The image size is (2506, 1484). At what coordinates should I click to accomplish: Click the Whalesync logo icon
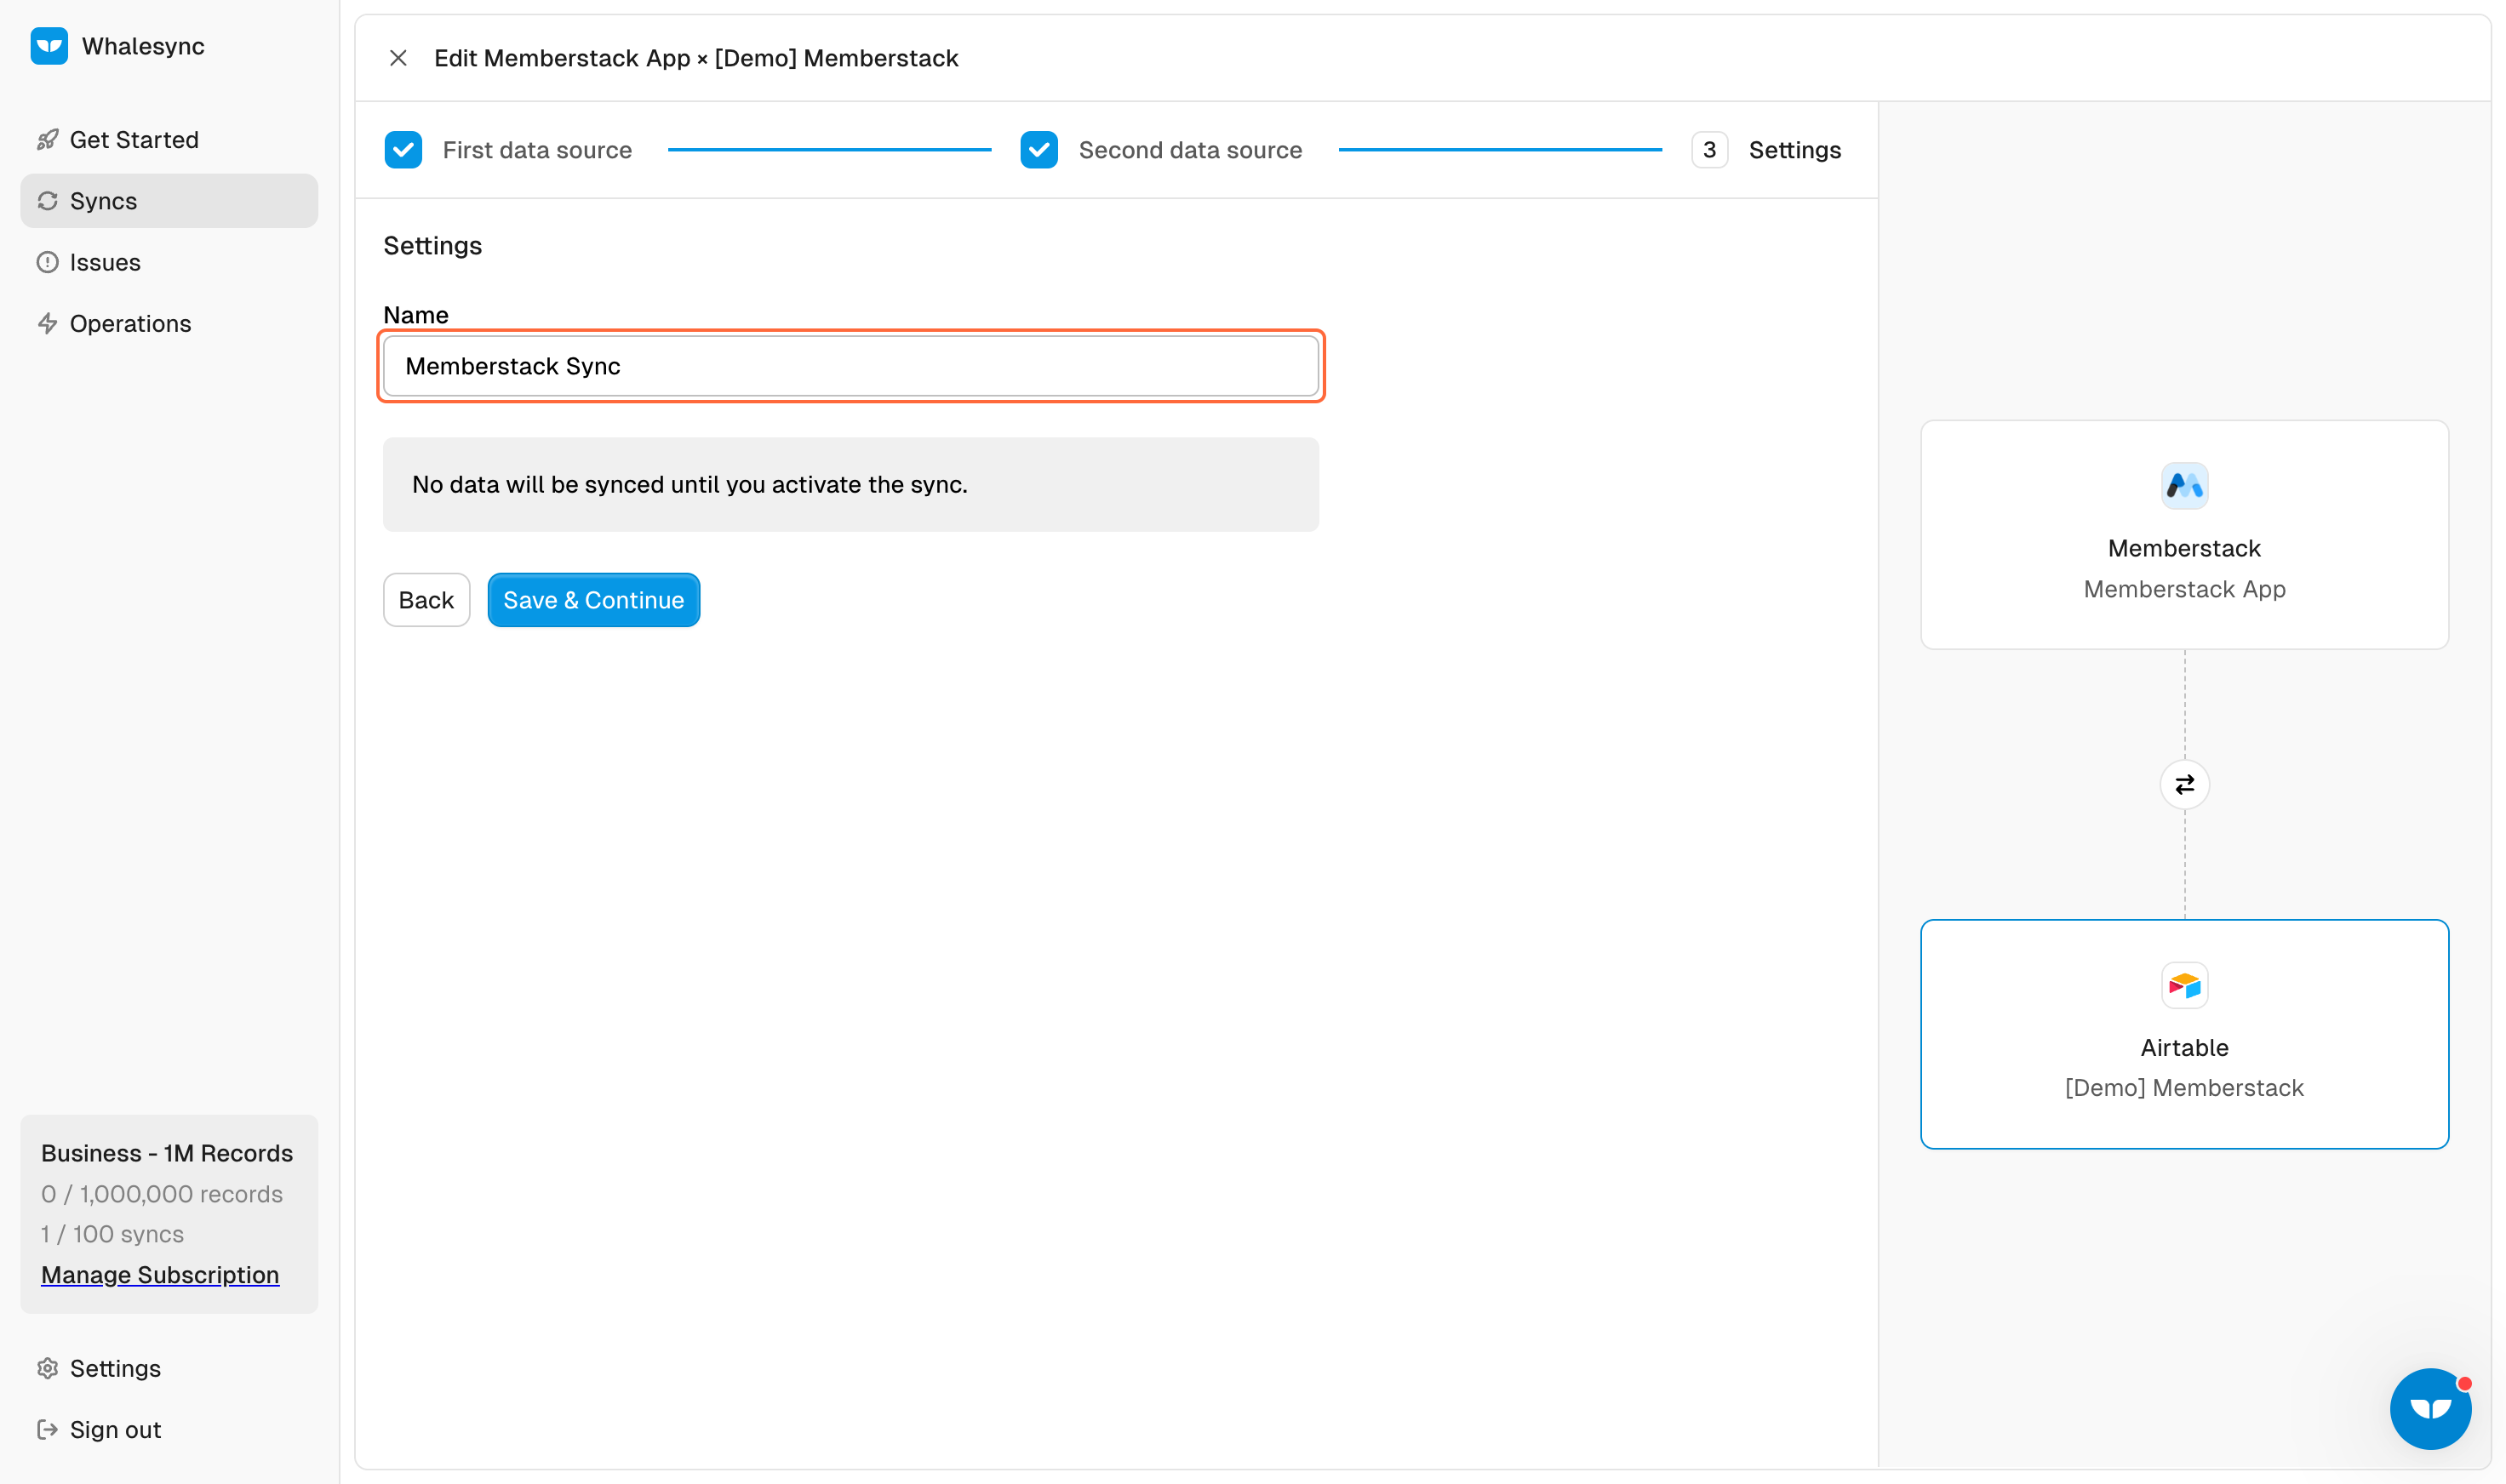(49, 46)
